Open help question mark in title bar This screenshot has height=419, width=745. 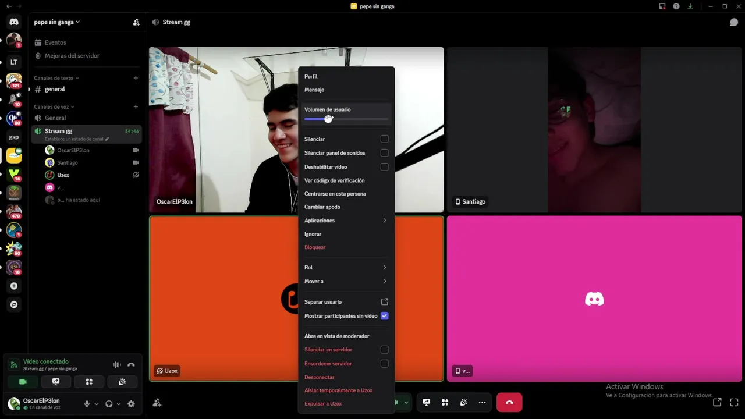[676, 6]
